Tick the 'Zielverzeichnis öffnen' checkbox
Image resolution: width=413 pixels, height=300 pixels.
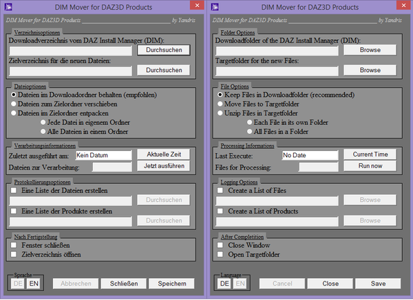click(x=14, y=254)
